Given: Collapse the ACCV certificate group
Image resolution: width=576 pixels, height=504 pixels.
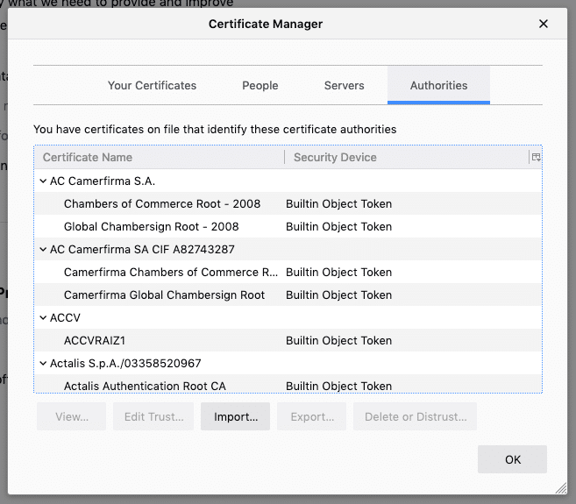Looking at the screenshot, I should [42, 318].
